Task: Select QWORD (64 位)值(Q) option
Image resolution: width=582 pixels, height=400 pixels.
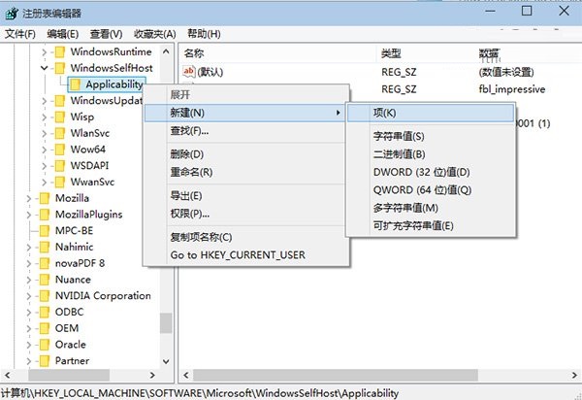Action: point(431,190)
